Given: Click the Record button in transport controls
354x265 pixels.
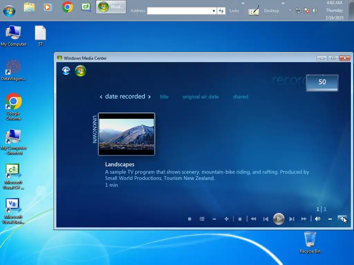Looking at the screenshot, I should (x=190, y=219).
